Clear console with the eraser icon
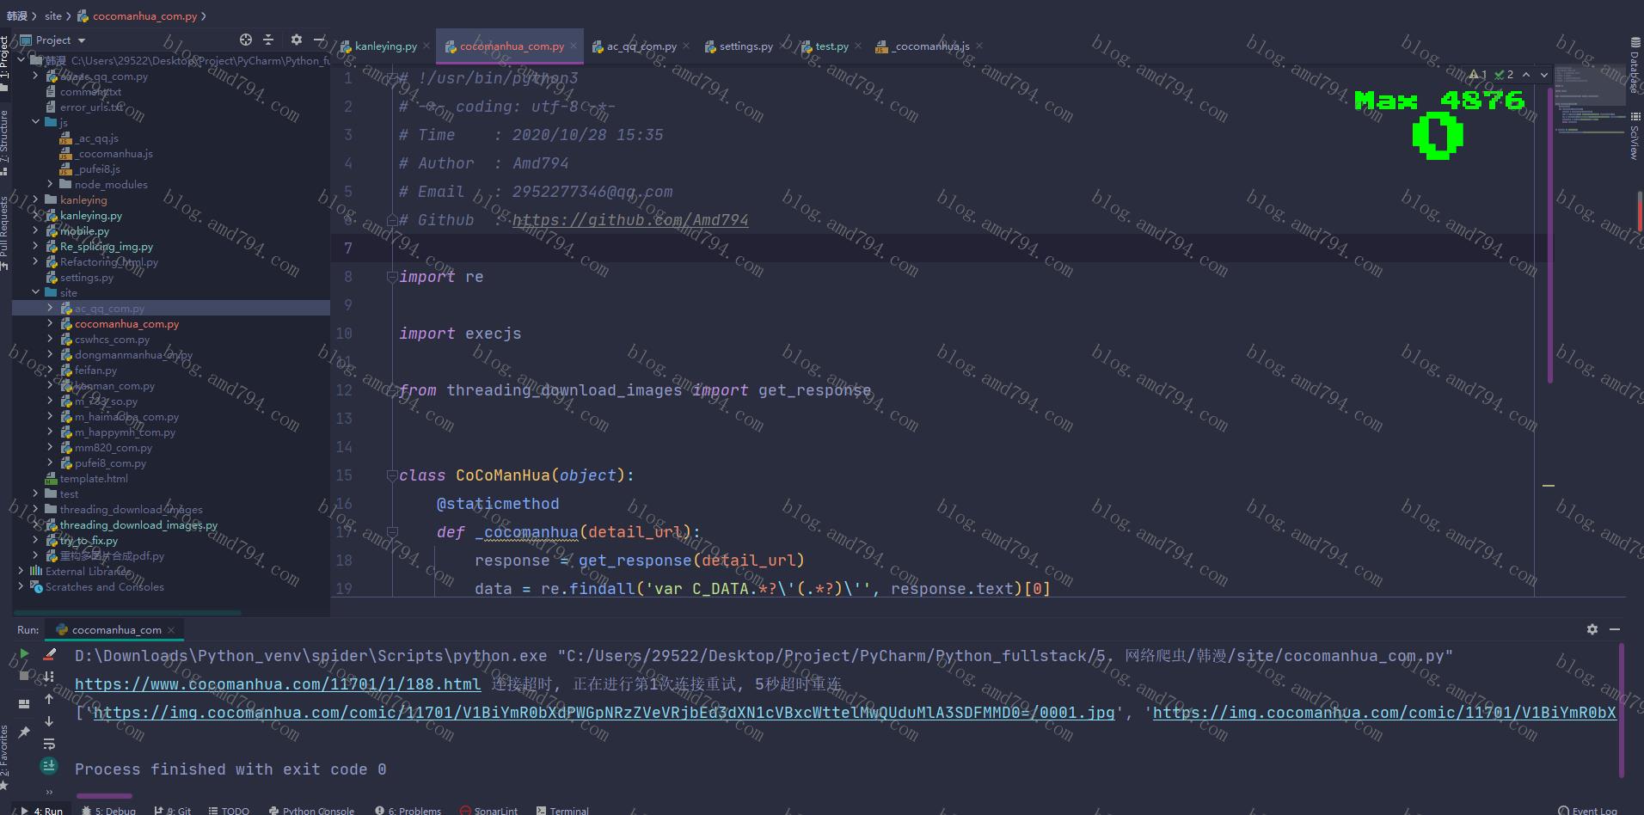Image resolution: width=1644 pixels, height=815 pixels. point(49,654)
